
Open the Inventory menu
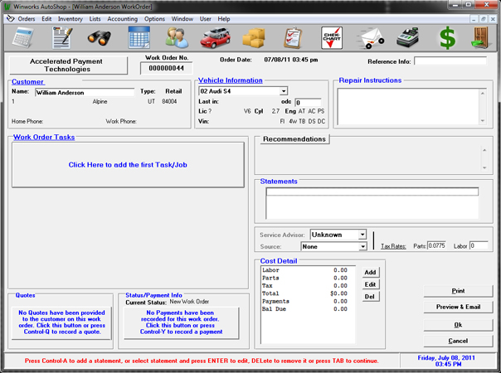point(71,19)
